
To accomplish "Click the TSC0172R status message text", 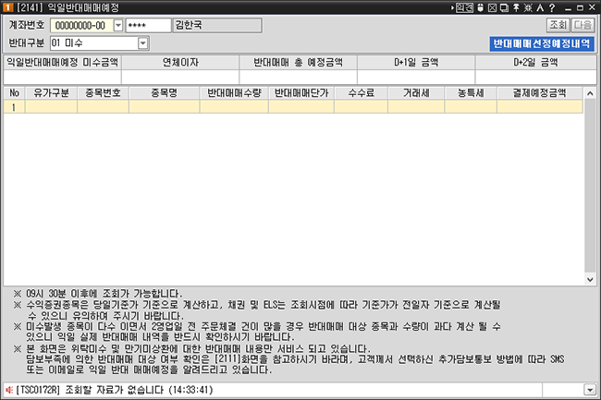I will pyautogui.click(x=115, y=390).
